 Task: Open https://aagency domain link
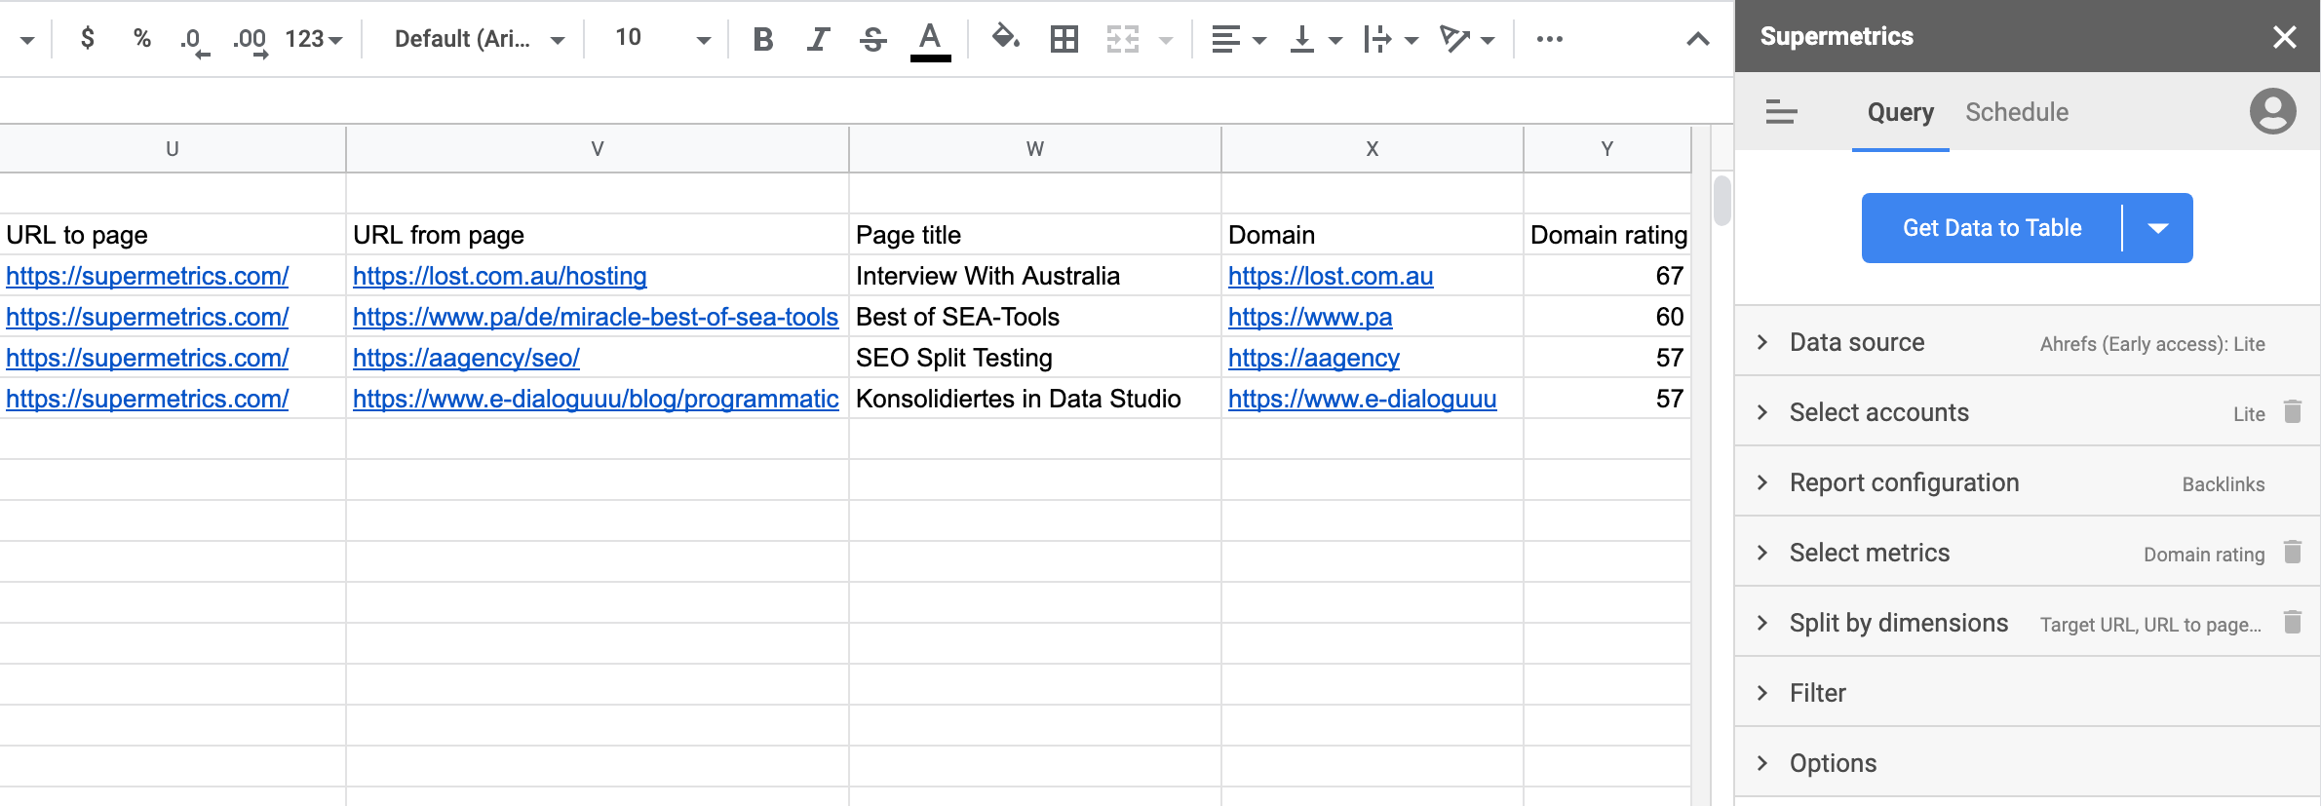(x=1314, y=358)
